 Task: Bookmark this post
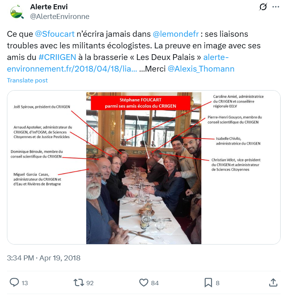point(208,282)
